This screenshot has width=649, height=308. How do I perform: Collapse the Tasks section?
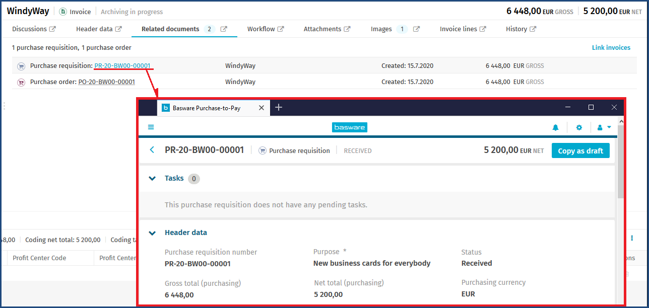(x=152, y=178)
